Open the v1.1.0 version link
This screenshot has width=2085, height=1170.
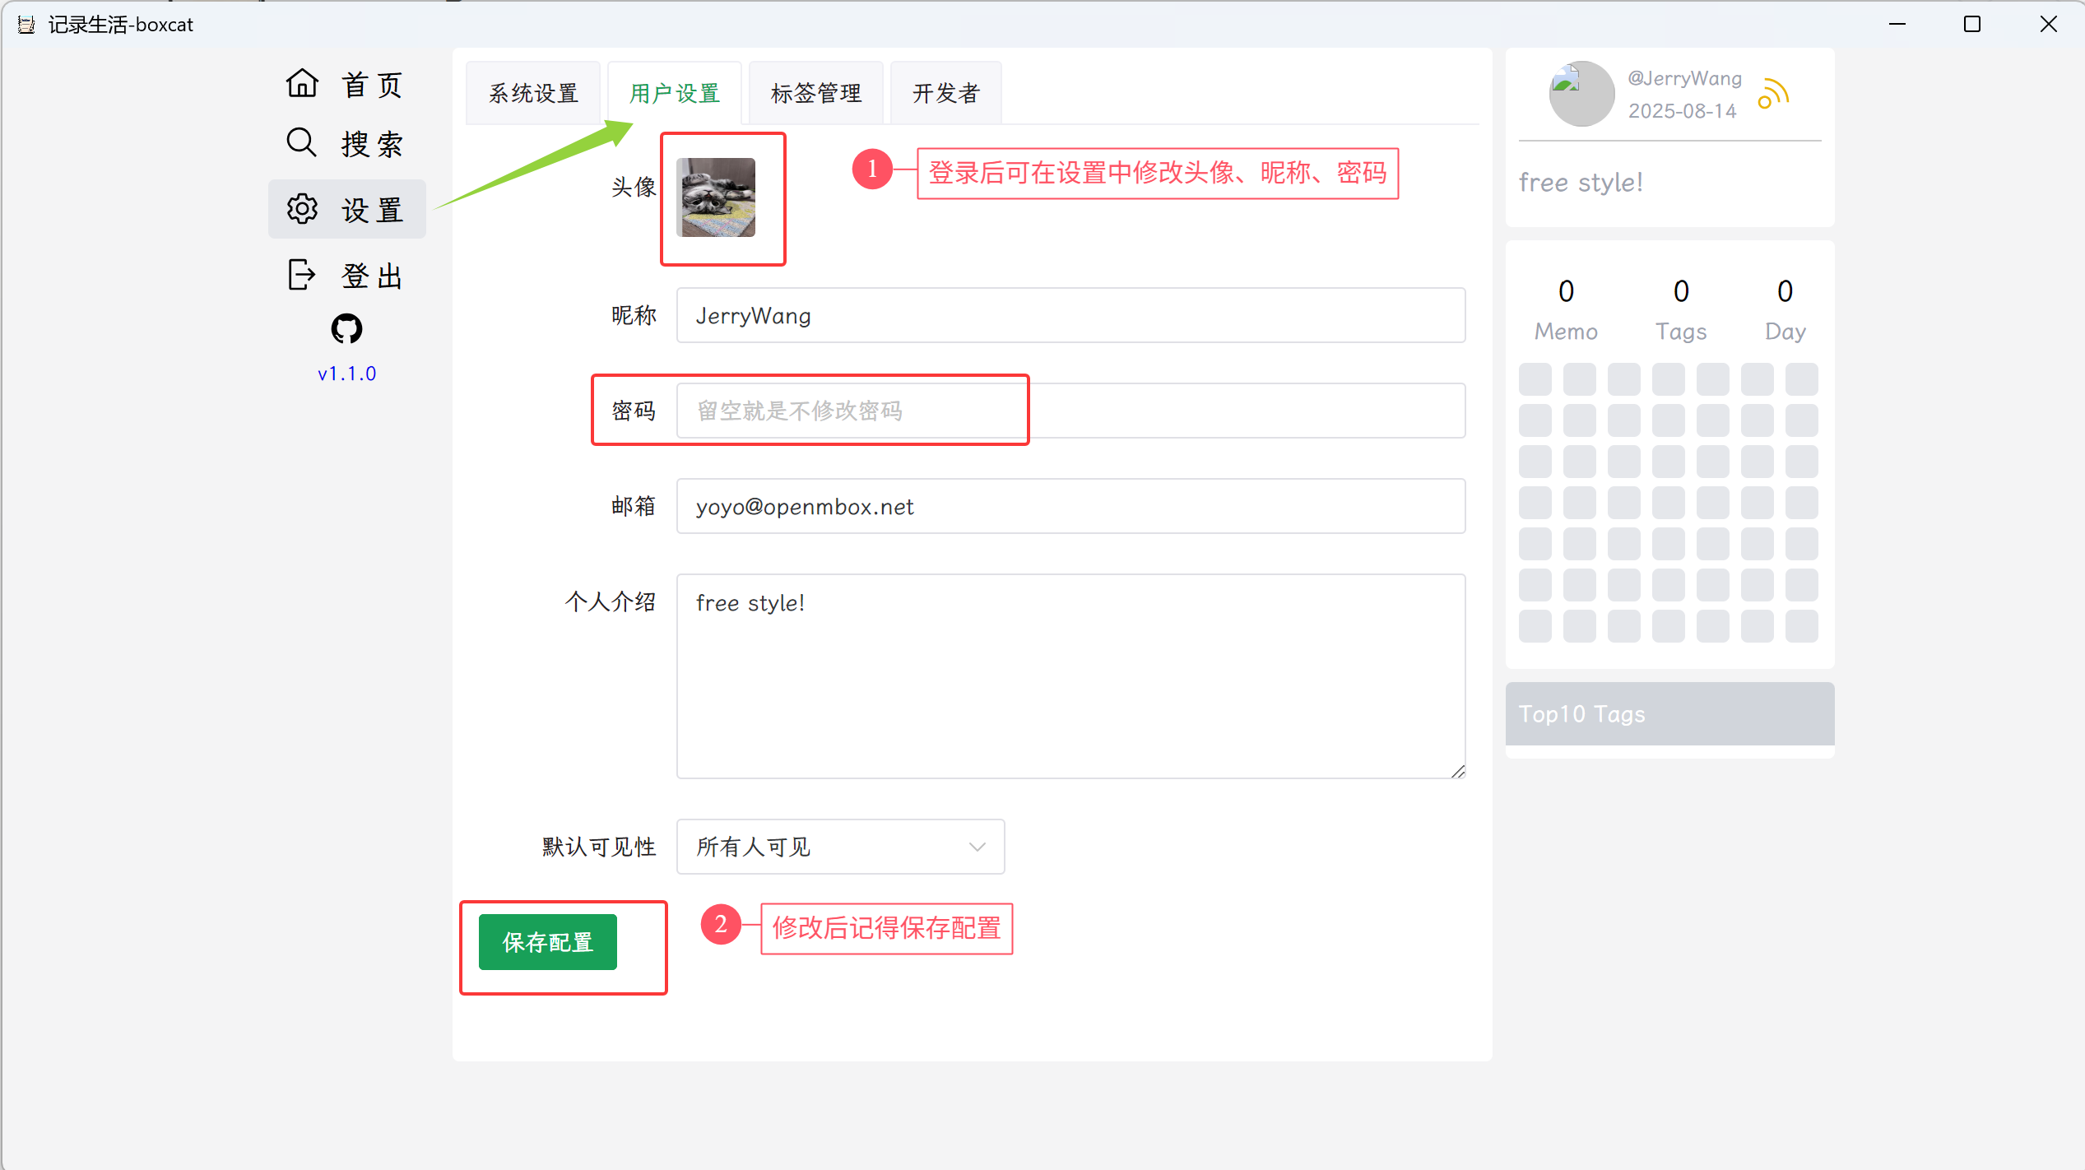346,374
